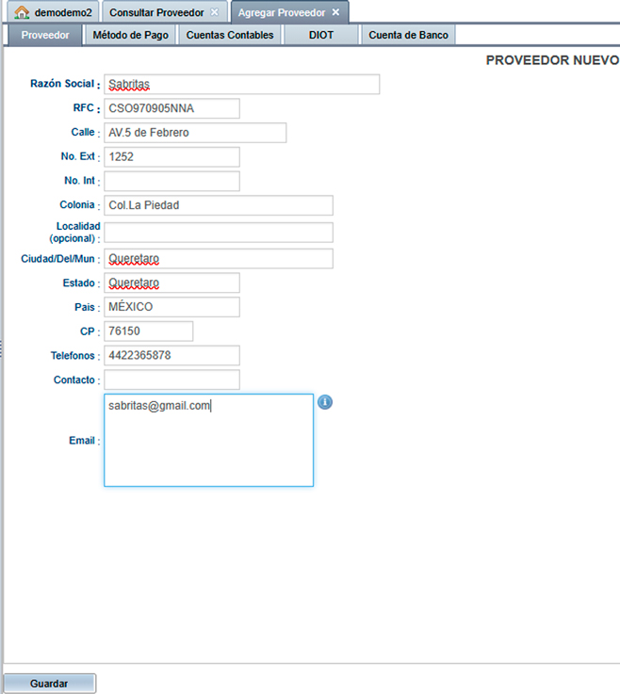Click the blue info icon beside Email
The height and width of the screenshot is (694, 620).
point(325,402)
